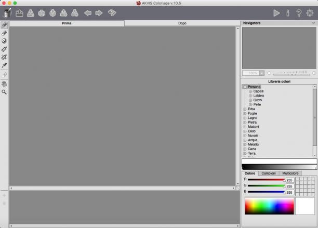Switch to the Multicolore tab
This screenshot has width=318, height=228.
click(290, 173)
